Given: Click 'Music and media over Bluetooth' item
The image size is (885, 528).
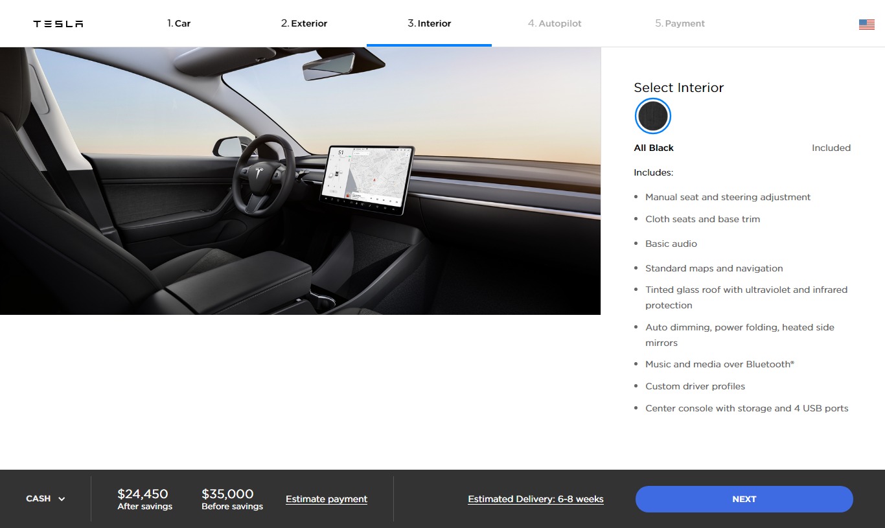Looking at the screenshot, I should coord(720,364).
